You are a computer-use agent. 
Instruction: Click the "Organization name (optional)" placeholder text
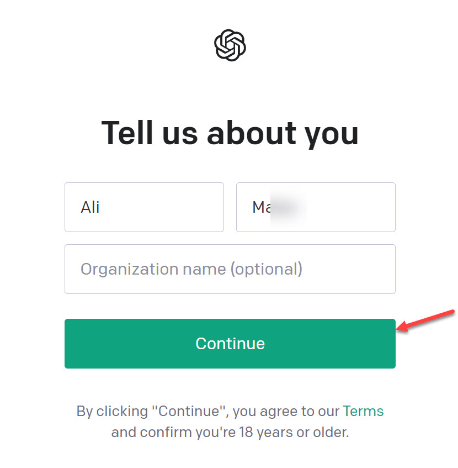click(x=191, y=270)
